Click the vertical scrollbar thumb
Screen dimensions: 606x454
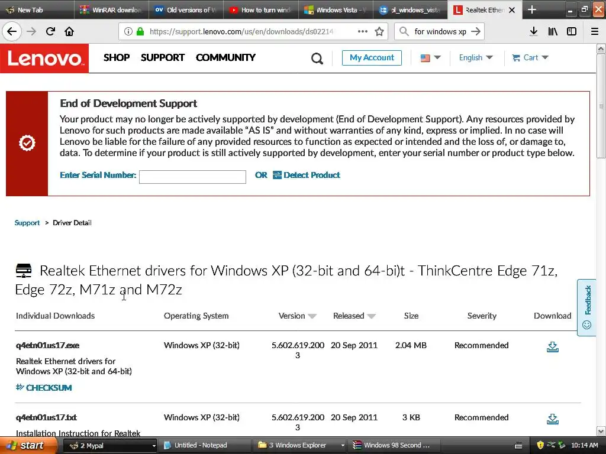(x=601, y=106)
